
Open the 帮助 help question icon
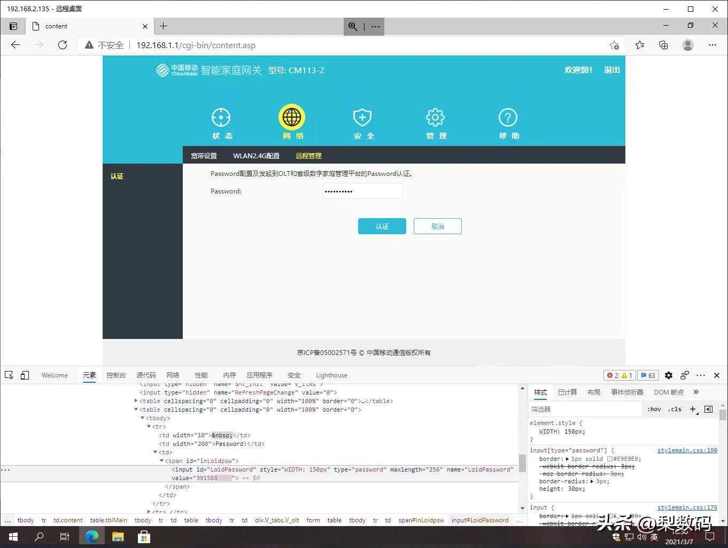tap(508, 118)
